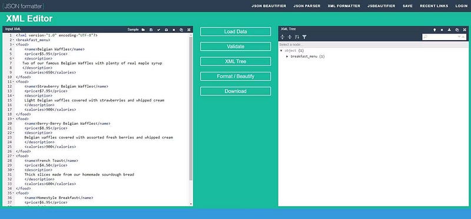Screen dimensions: 471x219
Task: Click scroll-down arrow of Input XML scrollbar
Action: [x=191, y=204]
